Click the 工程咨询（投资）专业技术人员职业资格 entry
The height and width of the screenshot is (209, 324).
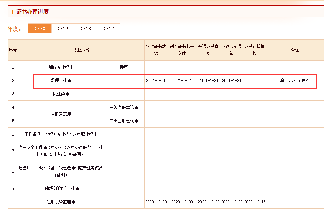pos(61,134)
